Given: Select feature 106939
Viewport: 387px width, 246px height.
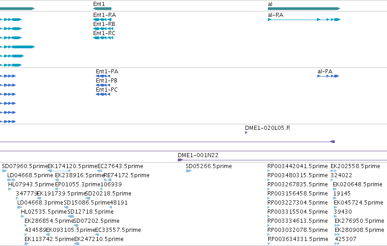Looking at the screenshot, I should coord(111,184).
